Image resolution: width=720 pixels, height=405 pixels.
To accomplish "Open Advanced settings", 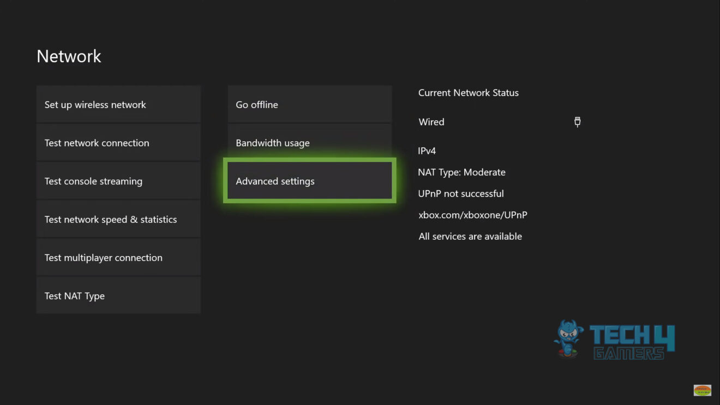I will pyautogui.click(x=309, y=180).
